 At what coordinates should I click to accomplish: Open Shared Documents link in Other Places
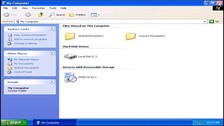[26, 68]
